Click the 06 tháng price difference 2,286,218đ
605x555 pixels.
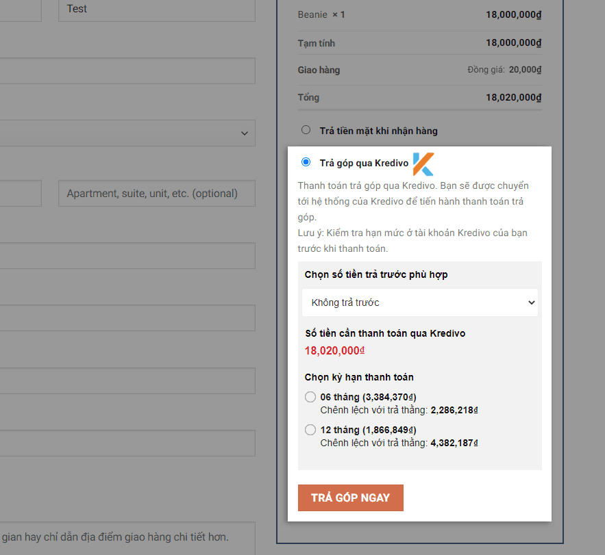tap(448, 410)
